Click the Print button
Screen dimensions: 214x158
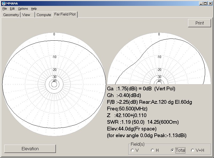click(x=199, y=23)
